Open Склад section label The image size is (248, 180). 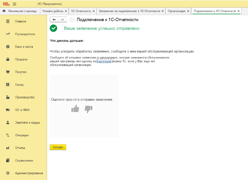[19, 85]
